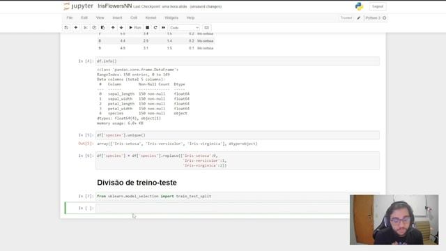This screenshot has height=251, width=446.
Task: Click the In [4] prompt label
Action: 86,61
